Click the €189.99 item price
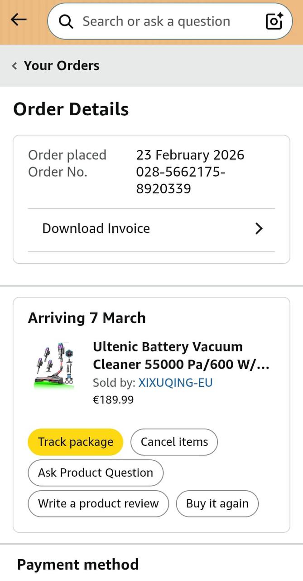The width and height of the screenshot is (303, 581). coord(113,400)
